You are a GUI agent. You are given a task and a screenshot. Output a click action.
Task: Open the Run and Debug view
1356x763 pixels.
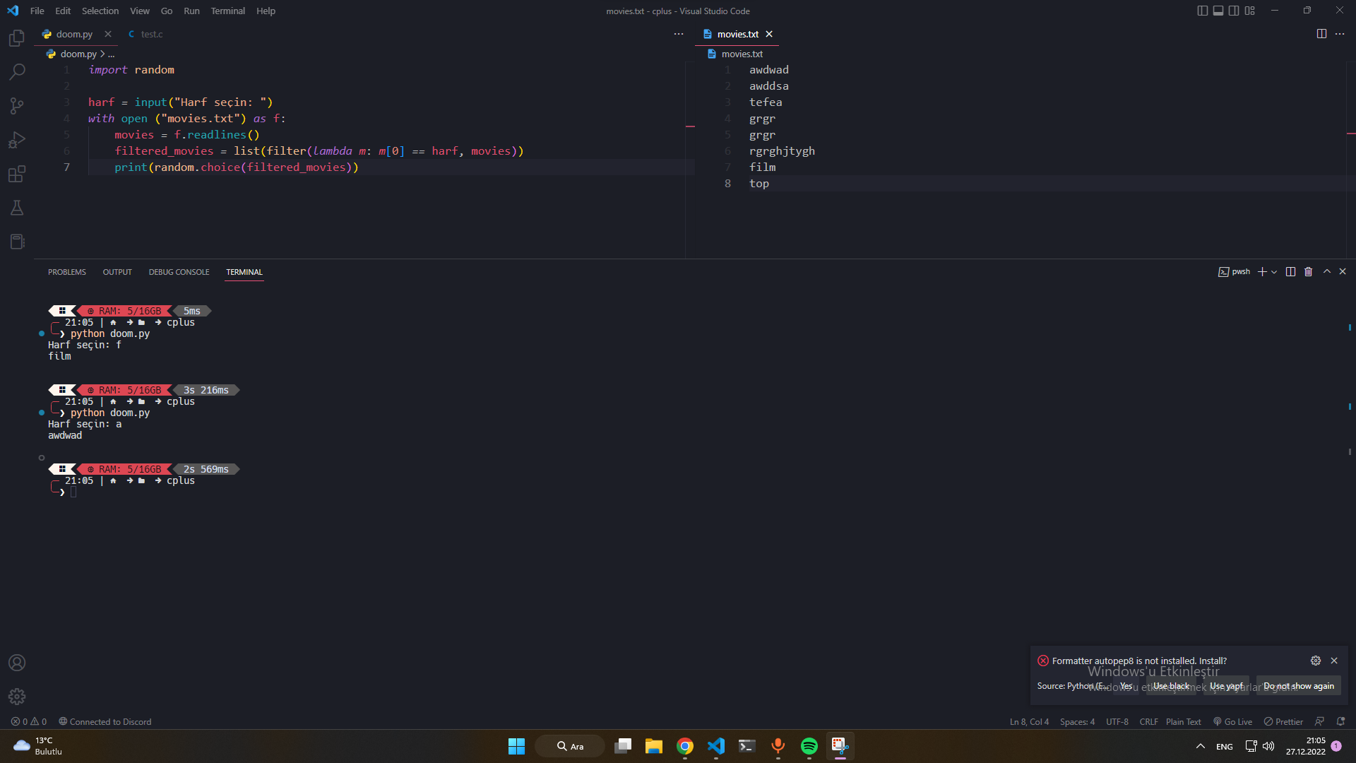(x=17, y=140)
